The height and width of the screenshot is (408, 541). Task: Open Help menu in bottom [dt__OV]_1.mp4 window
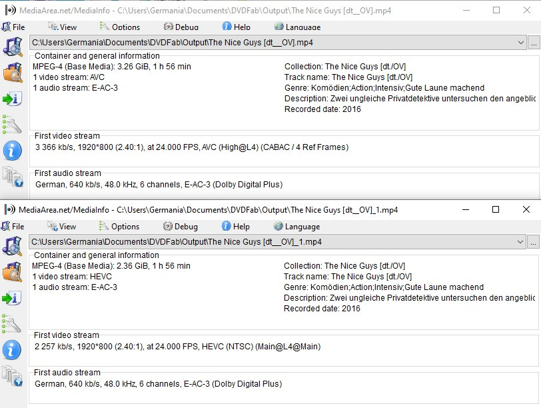coord(236,227)
